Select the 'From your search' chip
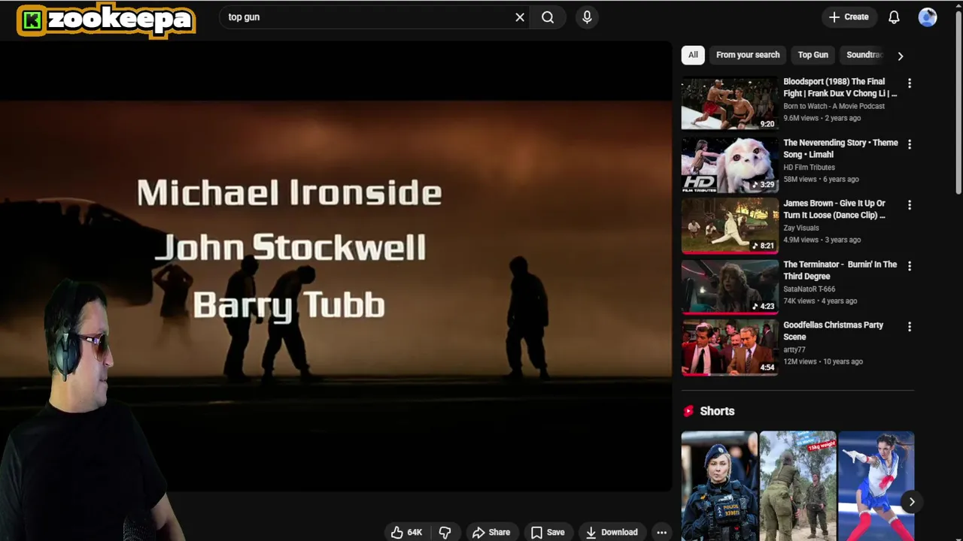 [x=748, y=55]
